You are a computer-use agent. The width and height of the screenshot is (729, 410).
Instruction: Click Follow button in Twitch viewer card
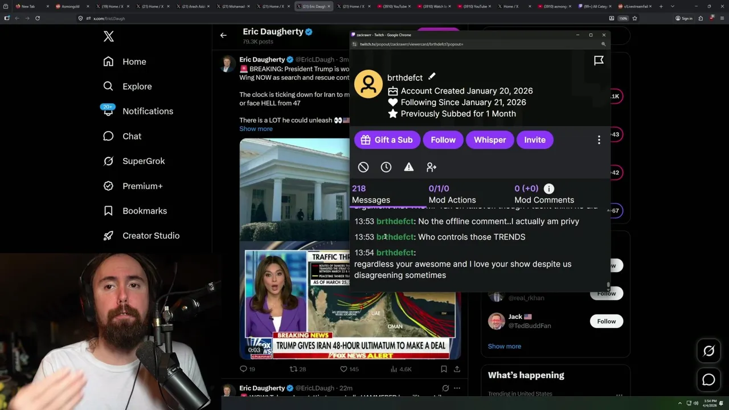tap(443, 140)
